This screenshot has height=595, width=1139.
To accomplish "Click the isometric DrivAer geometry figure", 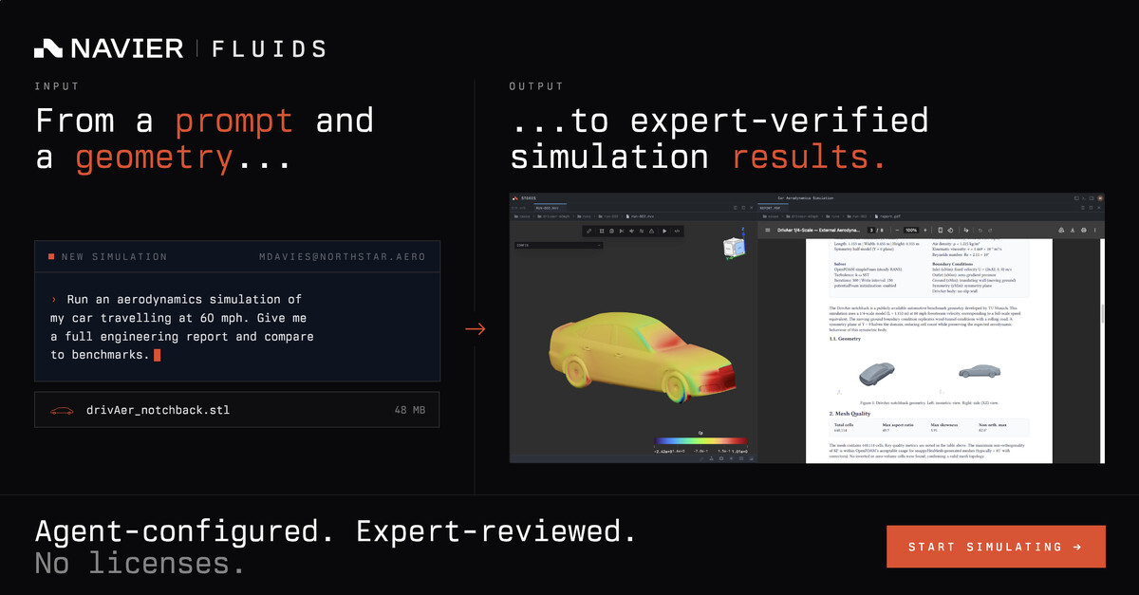I will click(877, 372).
